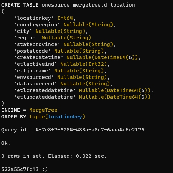This screenshot has width=173, height=173.
Task: Click the `locationkey` column name
Action: point(34,18)
